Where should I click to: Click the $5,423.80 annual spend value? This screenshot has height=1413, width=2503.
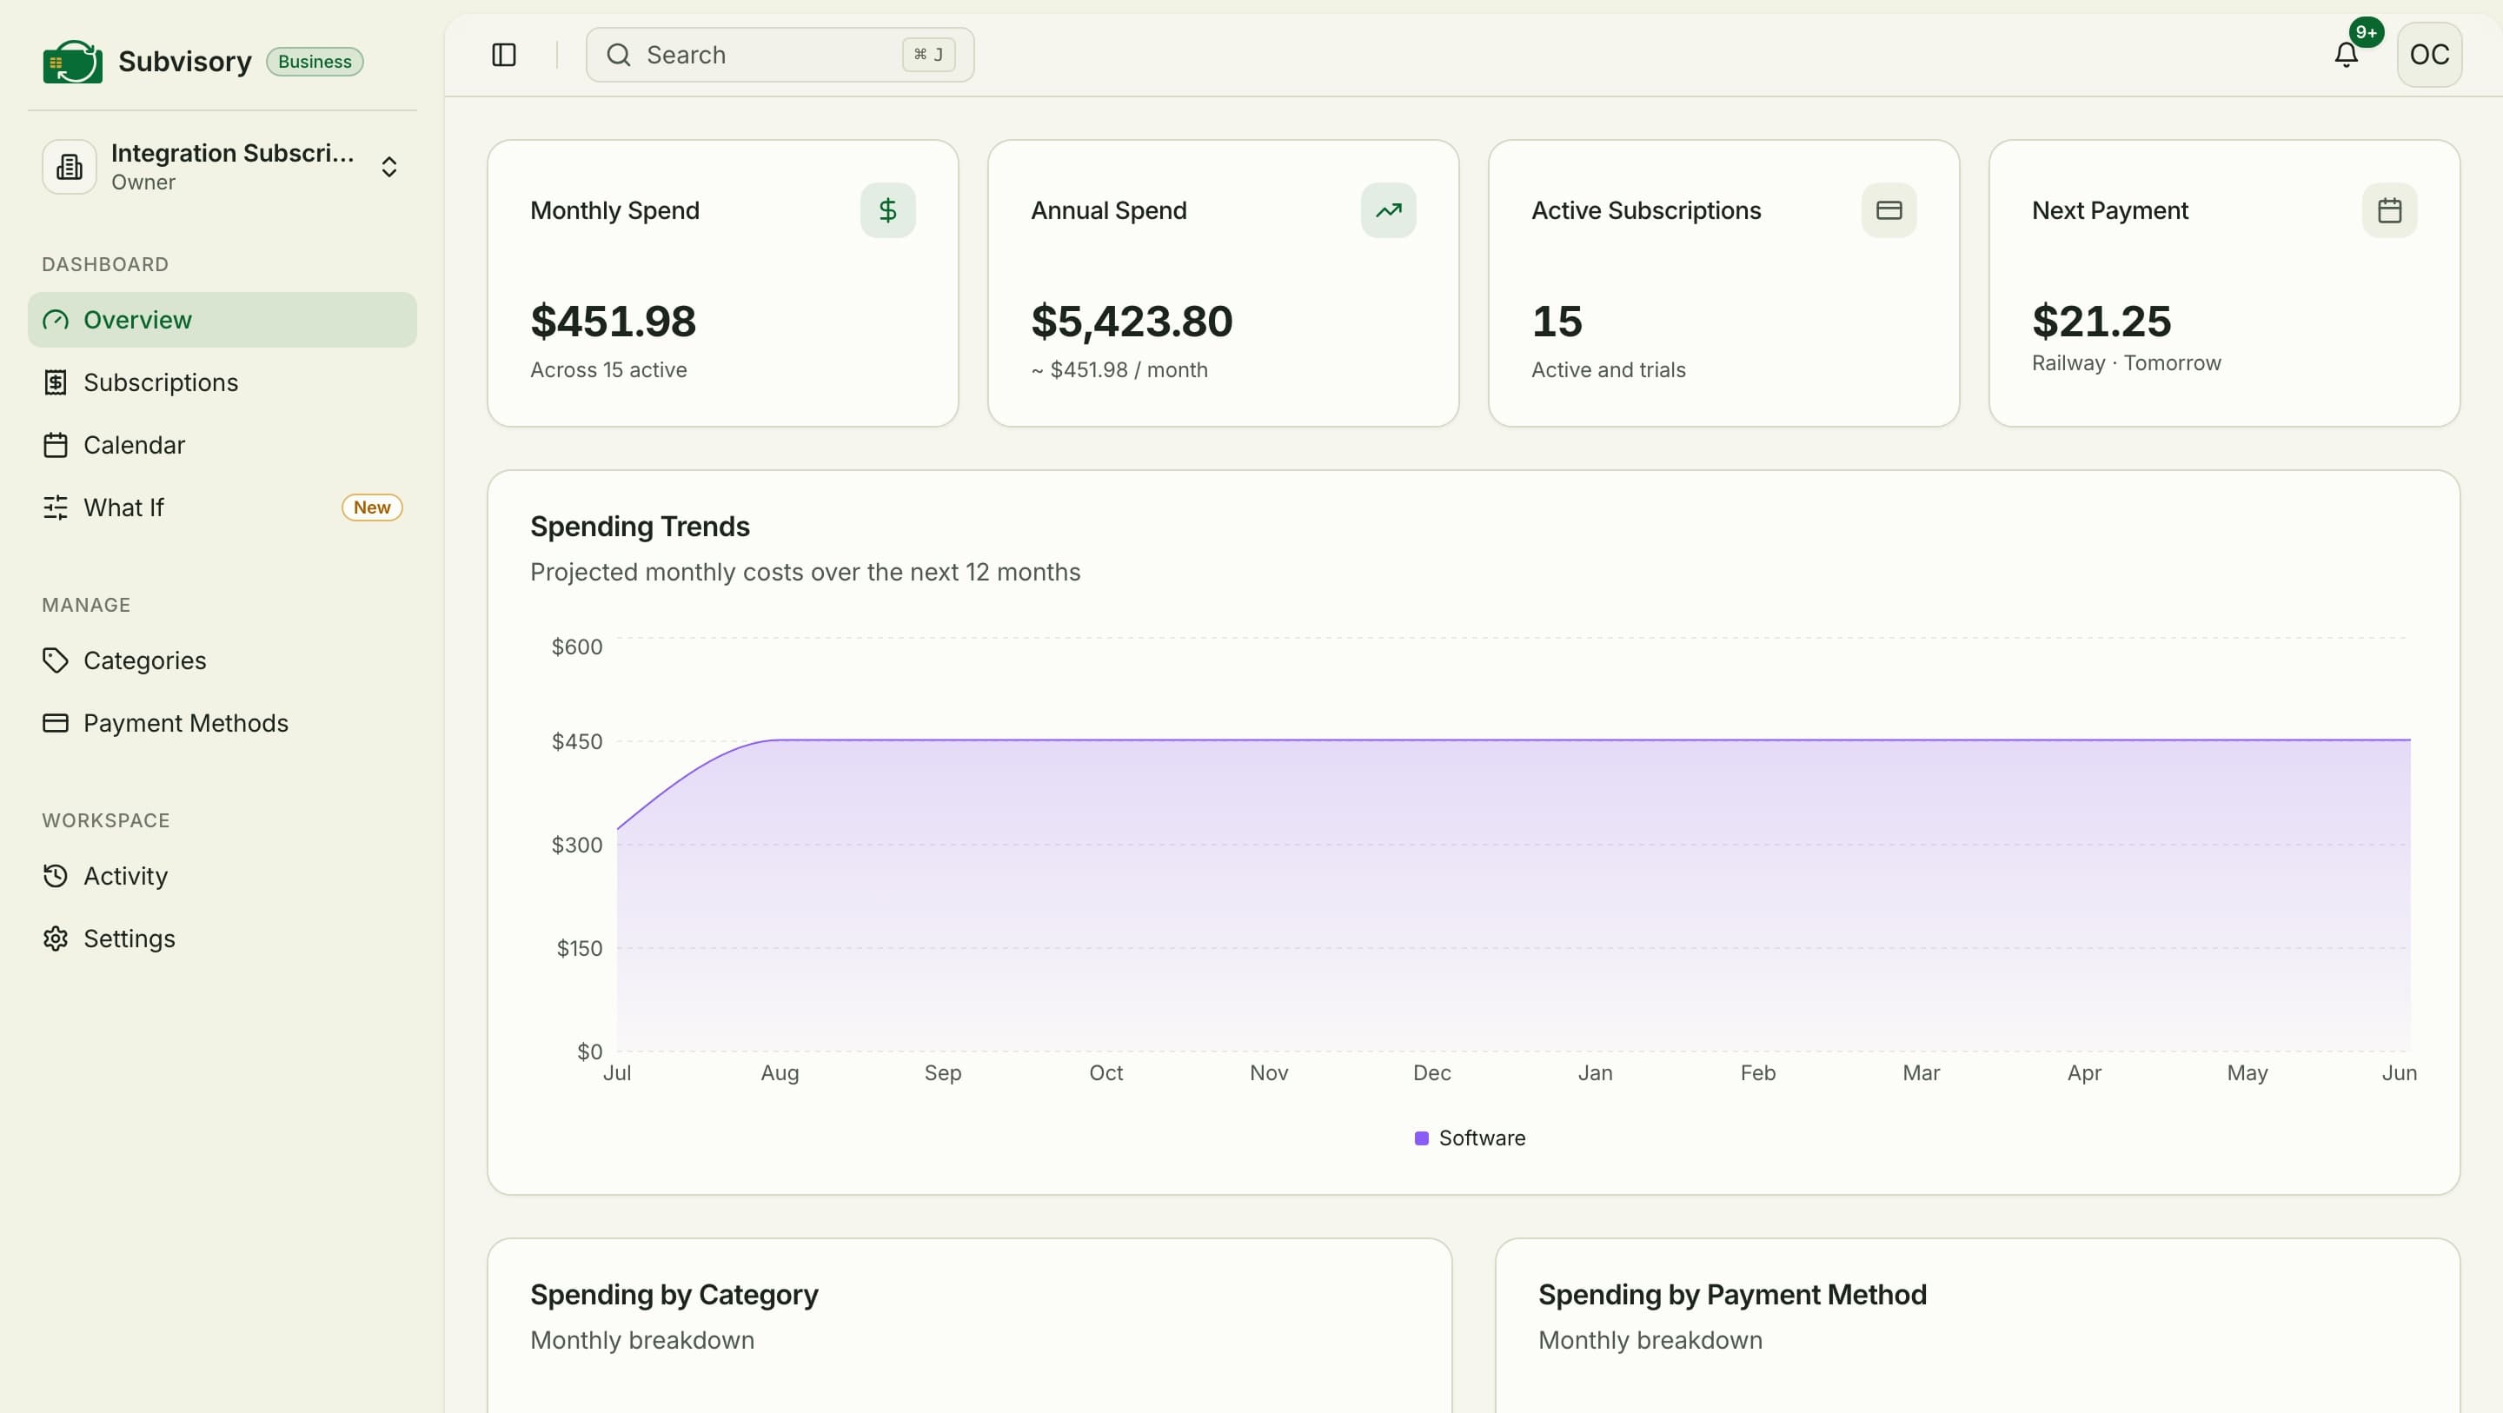point(1131,322)
